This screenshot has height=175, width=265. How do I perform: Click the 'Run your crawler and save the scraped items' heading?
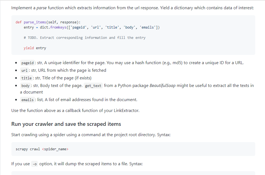pos(66,124)
